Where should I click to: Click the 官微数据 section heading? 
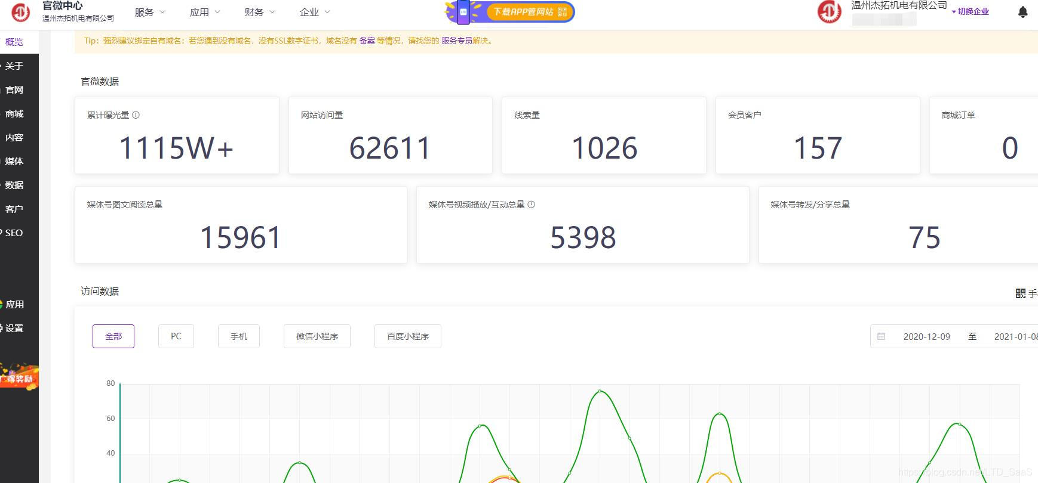pyautogui.click(x=100, y=82)
